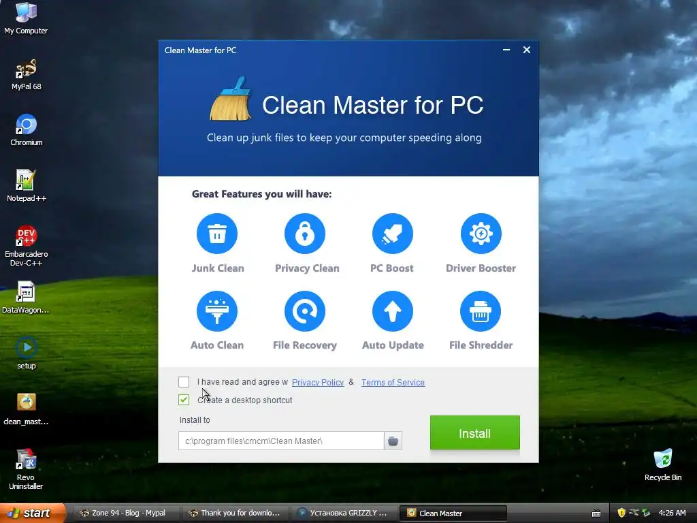Click the green Install button
The width and height of the screenshot is (697, 523).
(x=474, y=432)
